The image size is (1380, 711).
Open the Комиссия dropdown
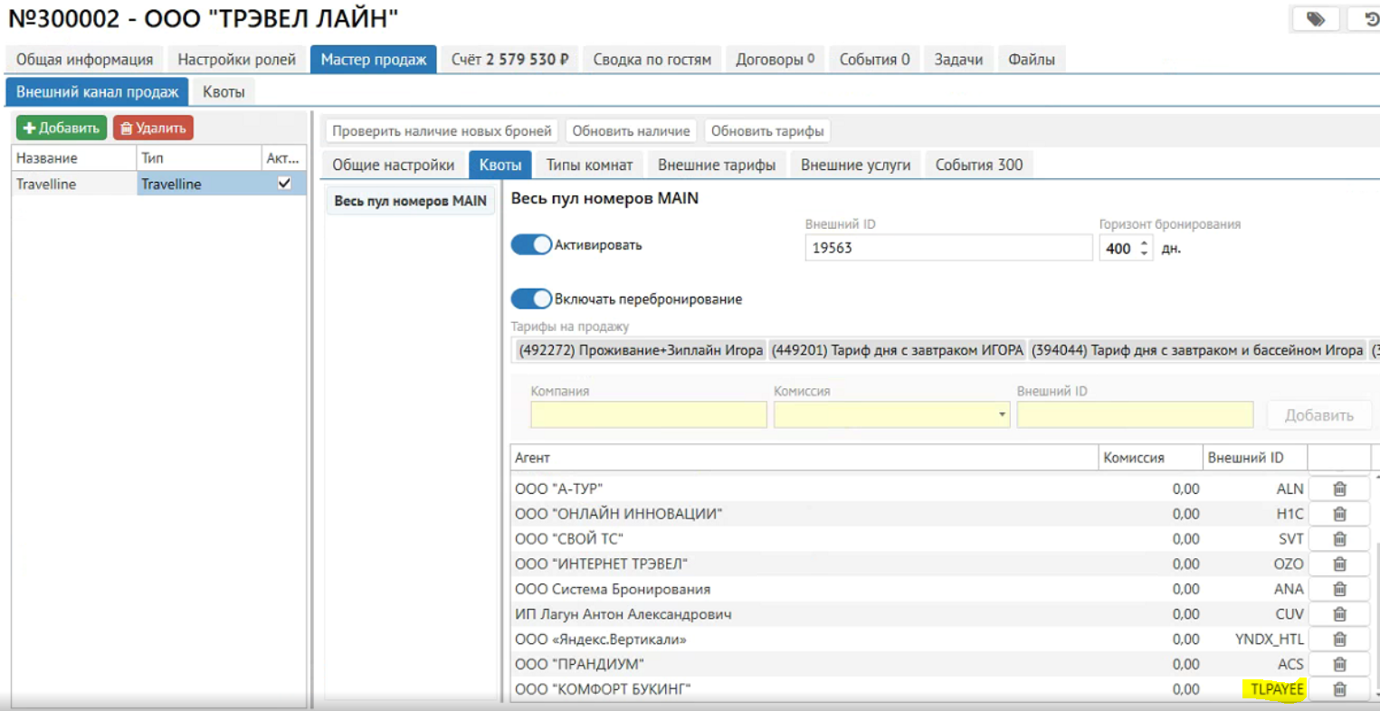[1002, 415]
